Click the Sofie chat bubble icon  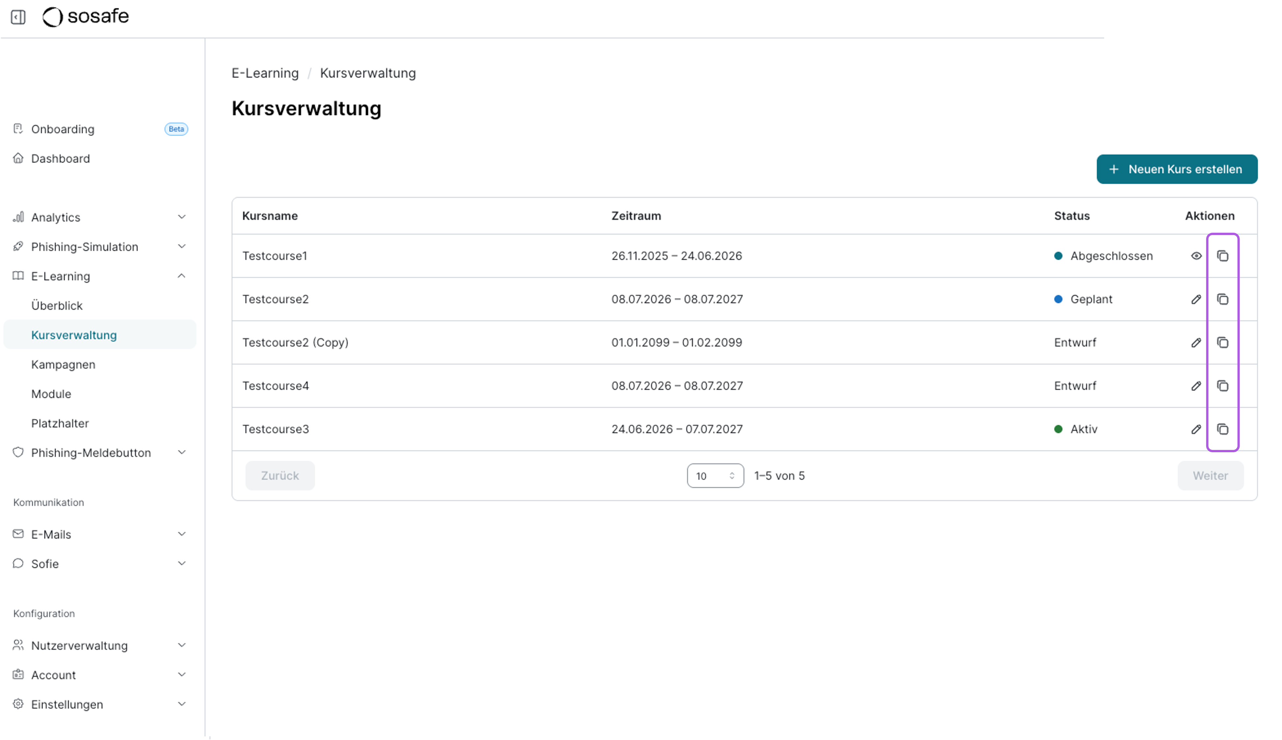[x=18, y=563]
